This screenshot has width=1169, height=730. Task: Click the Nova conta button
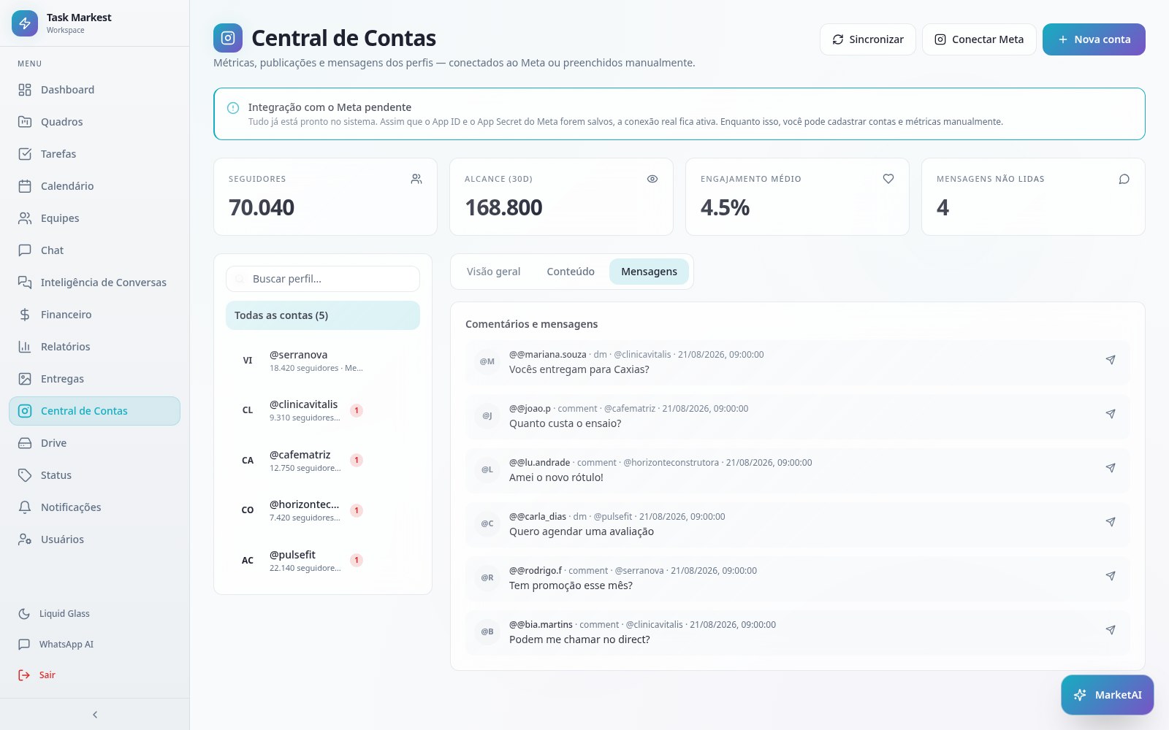pos(1094,39)
